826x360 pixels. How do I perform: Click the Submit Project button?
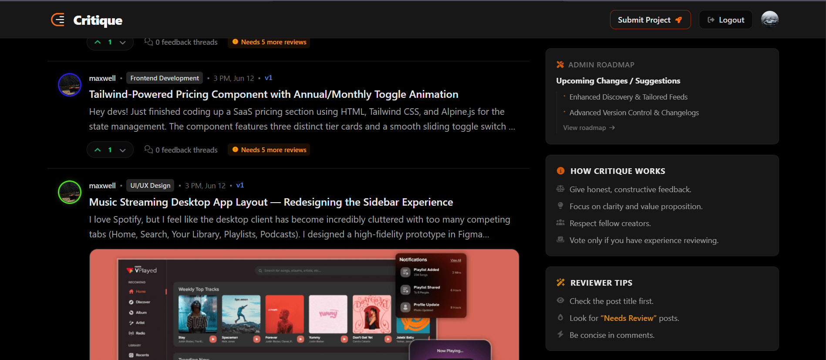pos(650,20)
